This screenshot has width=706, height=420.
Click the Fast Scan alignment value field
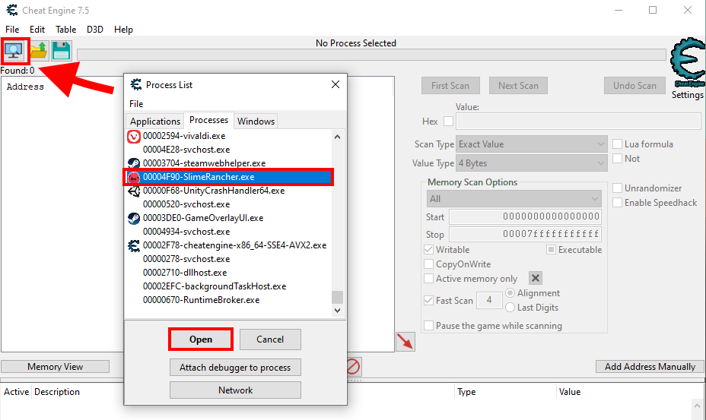[489, 300]
